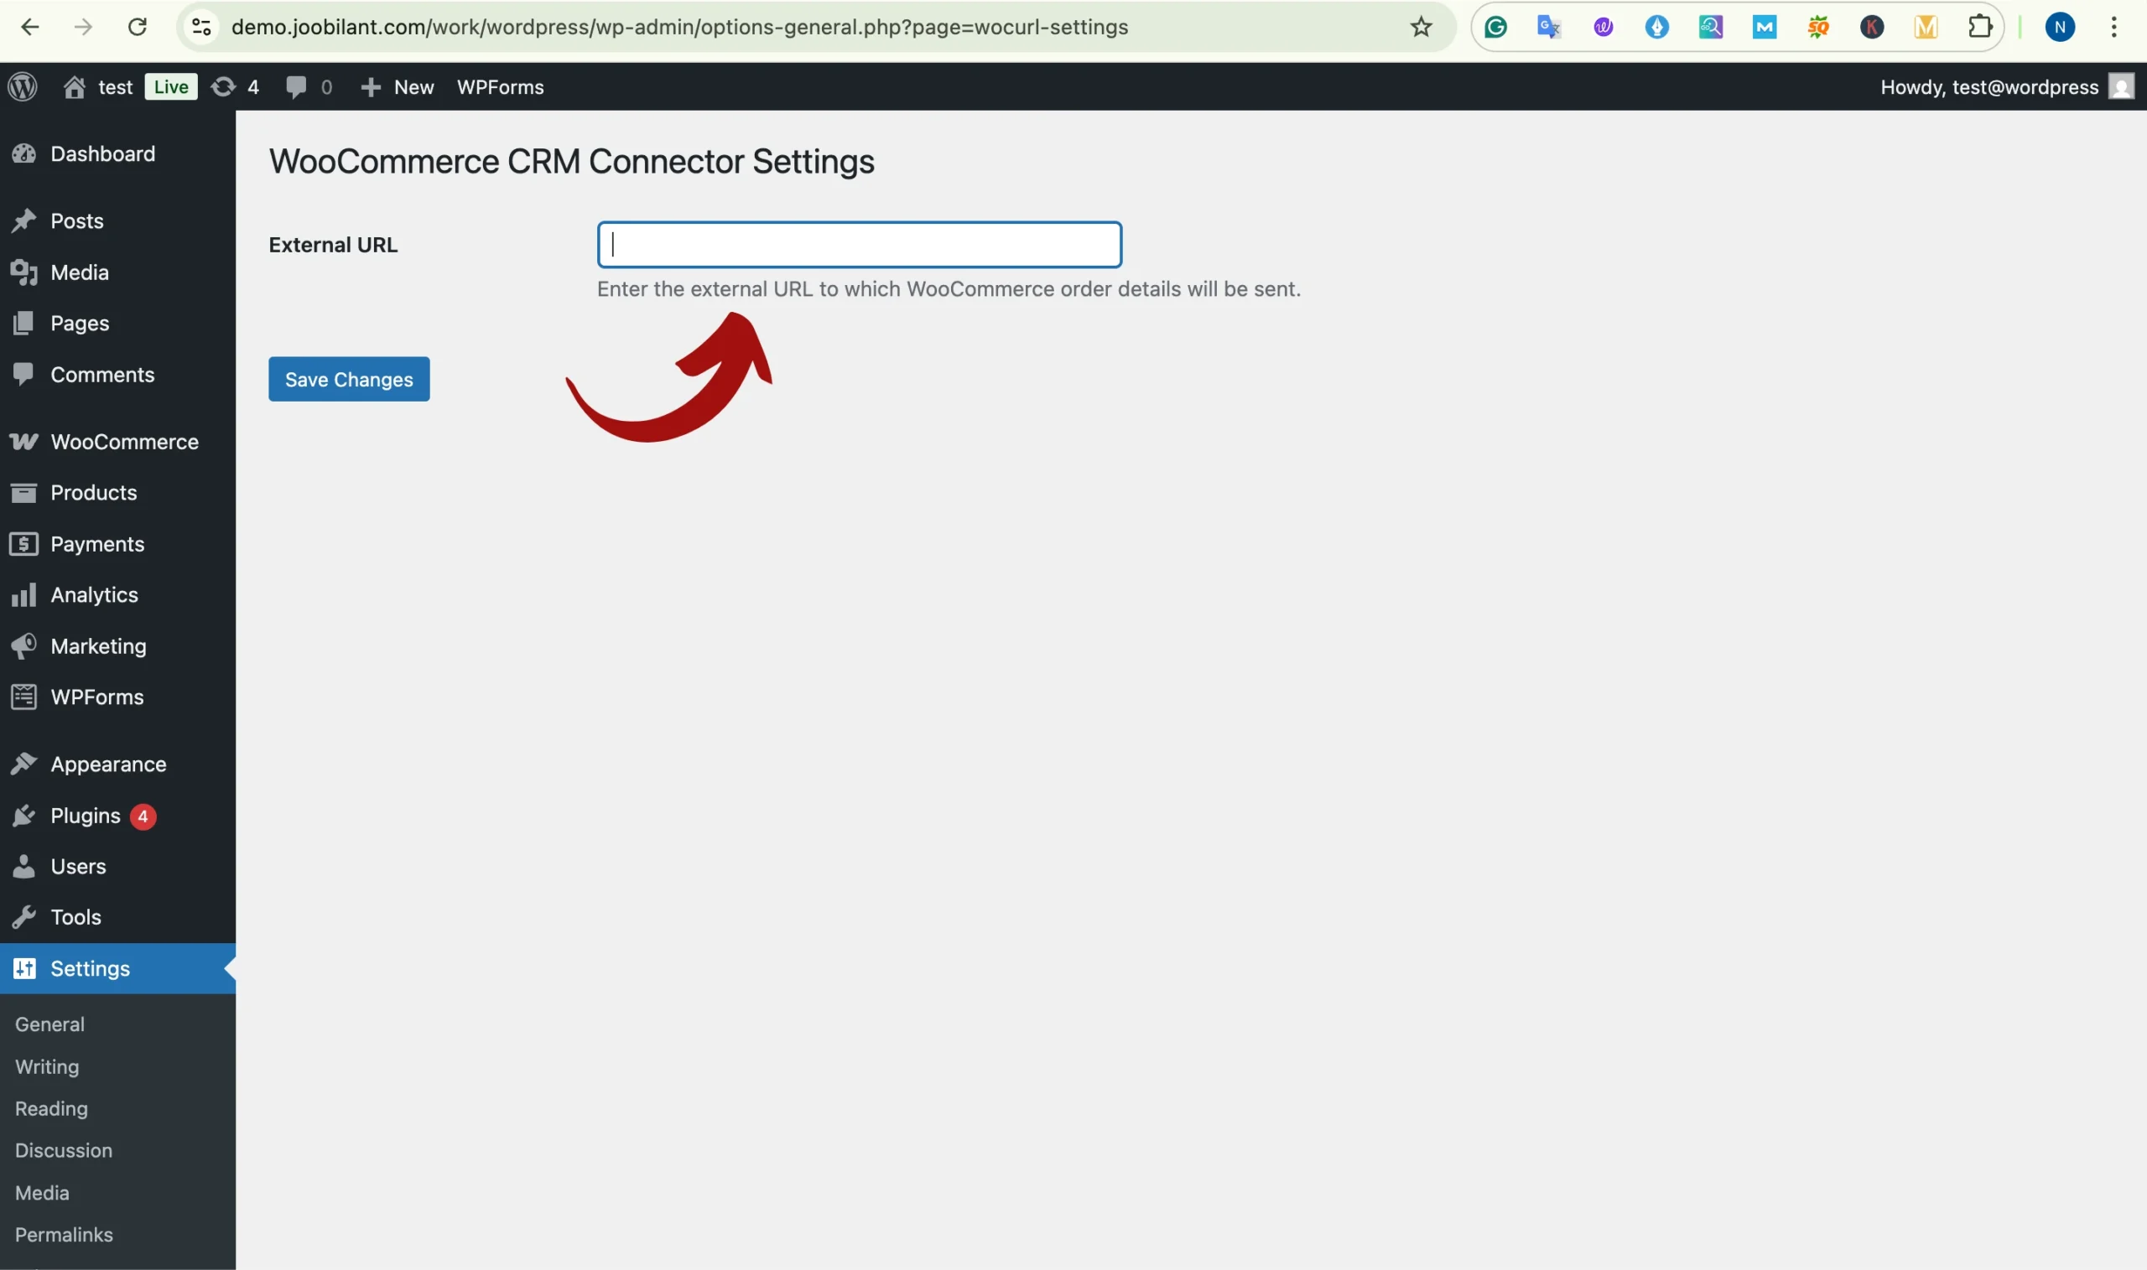Go to the Appearance menu
Screen dimensions: 2147x1270
pyautogui.click(x=108, y=765)
